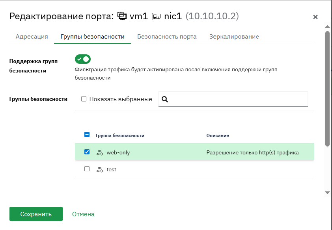Click the vm1 name in title

(x=139, y=16)
